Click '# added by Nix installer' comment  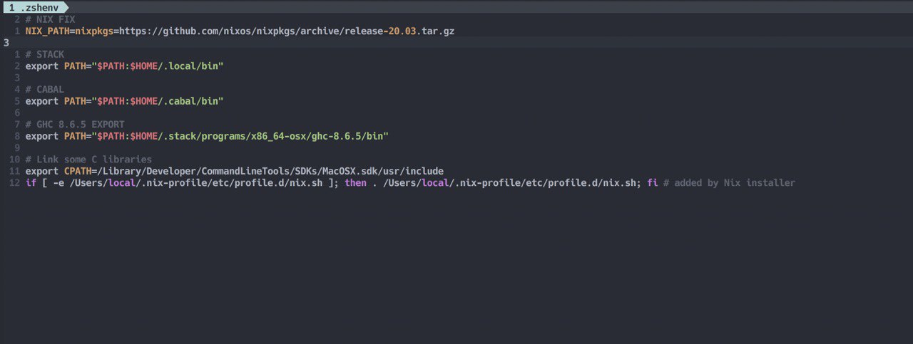point(729,183)
